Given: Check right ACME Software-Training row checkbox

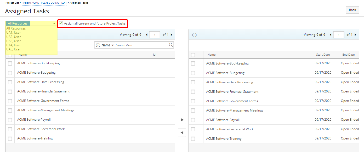Looking at the screenshot, I should pos(193,139).
